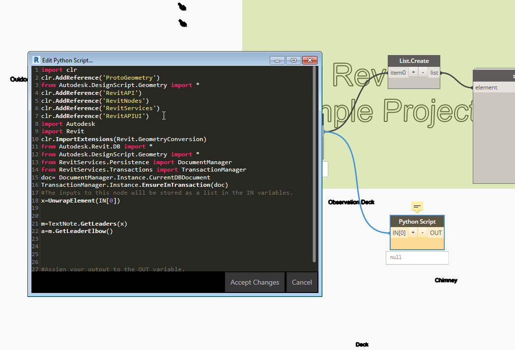Click the doc= DocumentManager line
Screen dimensions: 515x350
(125, 177)
